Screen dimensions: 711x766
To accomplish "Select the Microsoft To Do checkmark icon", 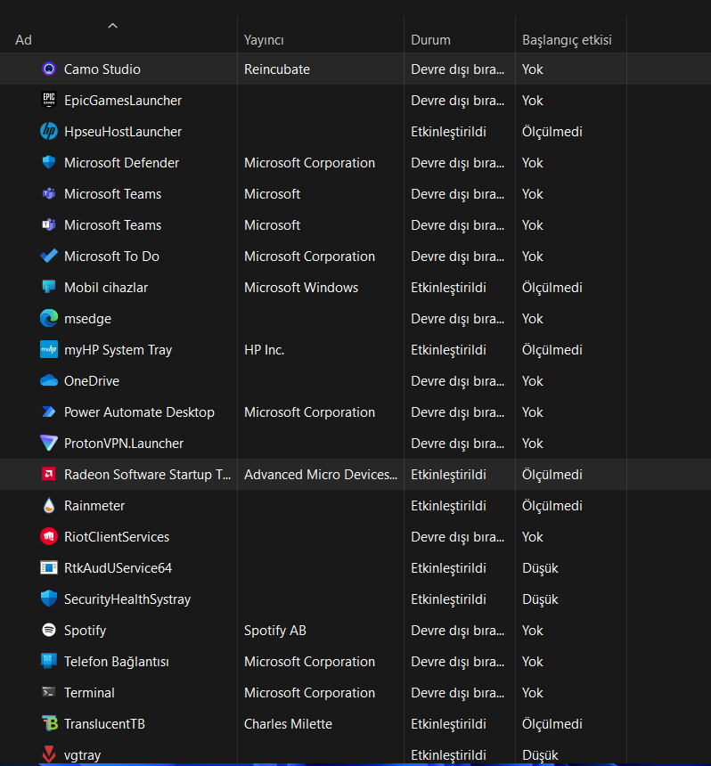I will coord(49,257).
